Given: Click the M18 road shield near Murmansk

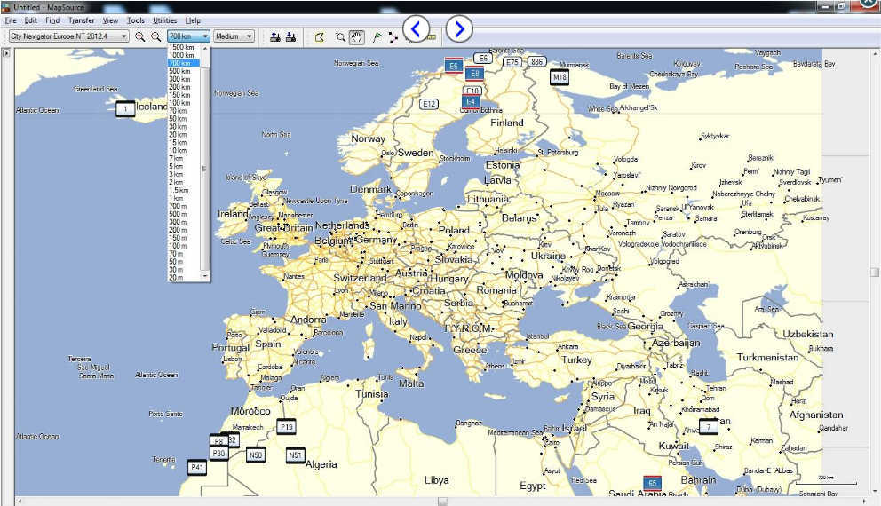Looking at the screenshot, I should [559, 77].
